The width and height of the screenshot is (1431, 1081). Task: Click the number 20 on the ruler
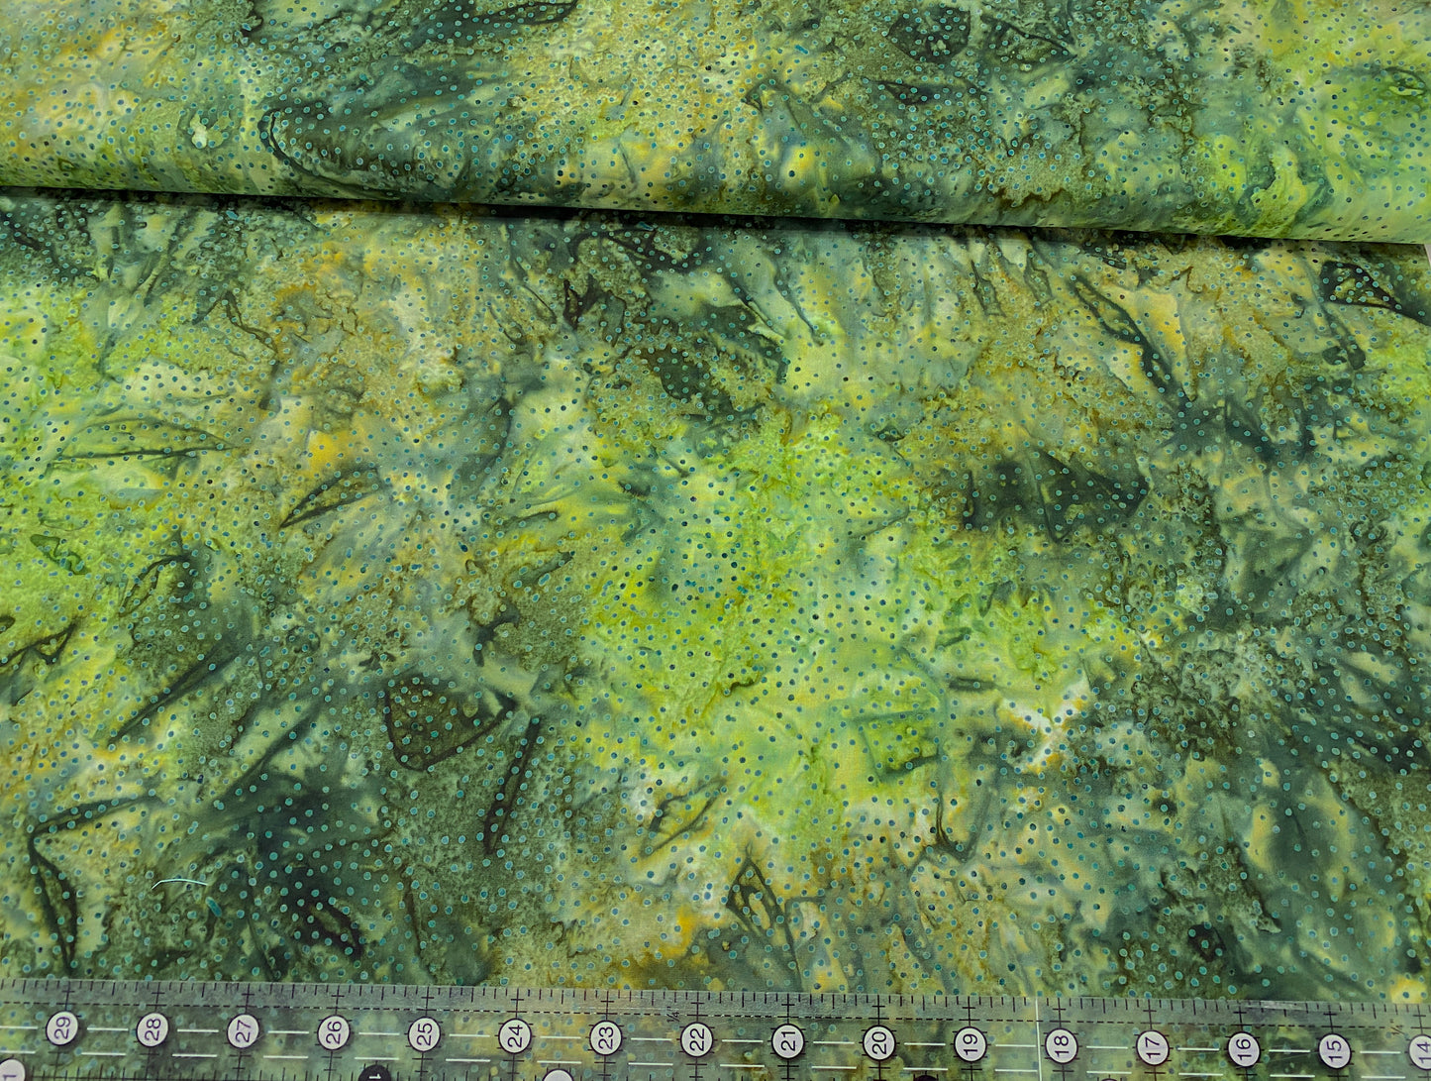pyautogui.click(x=878, y=1042)
